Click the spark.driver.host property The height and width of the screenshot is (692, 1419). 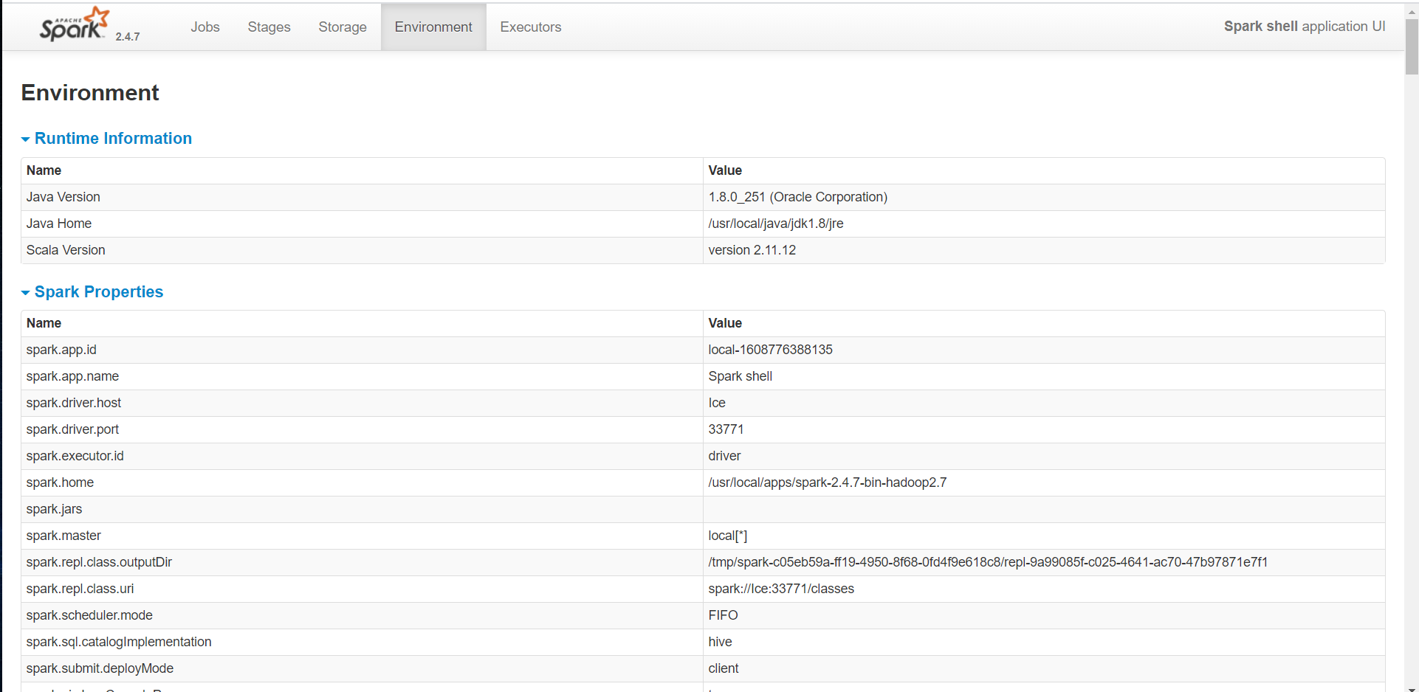(x=74, y=403)
